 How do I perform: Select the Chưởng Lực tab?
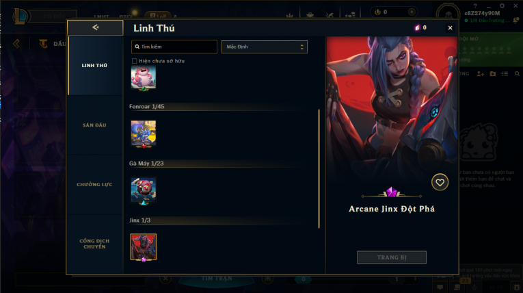tap(95, 184)
